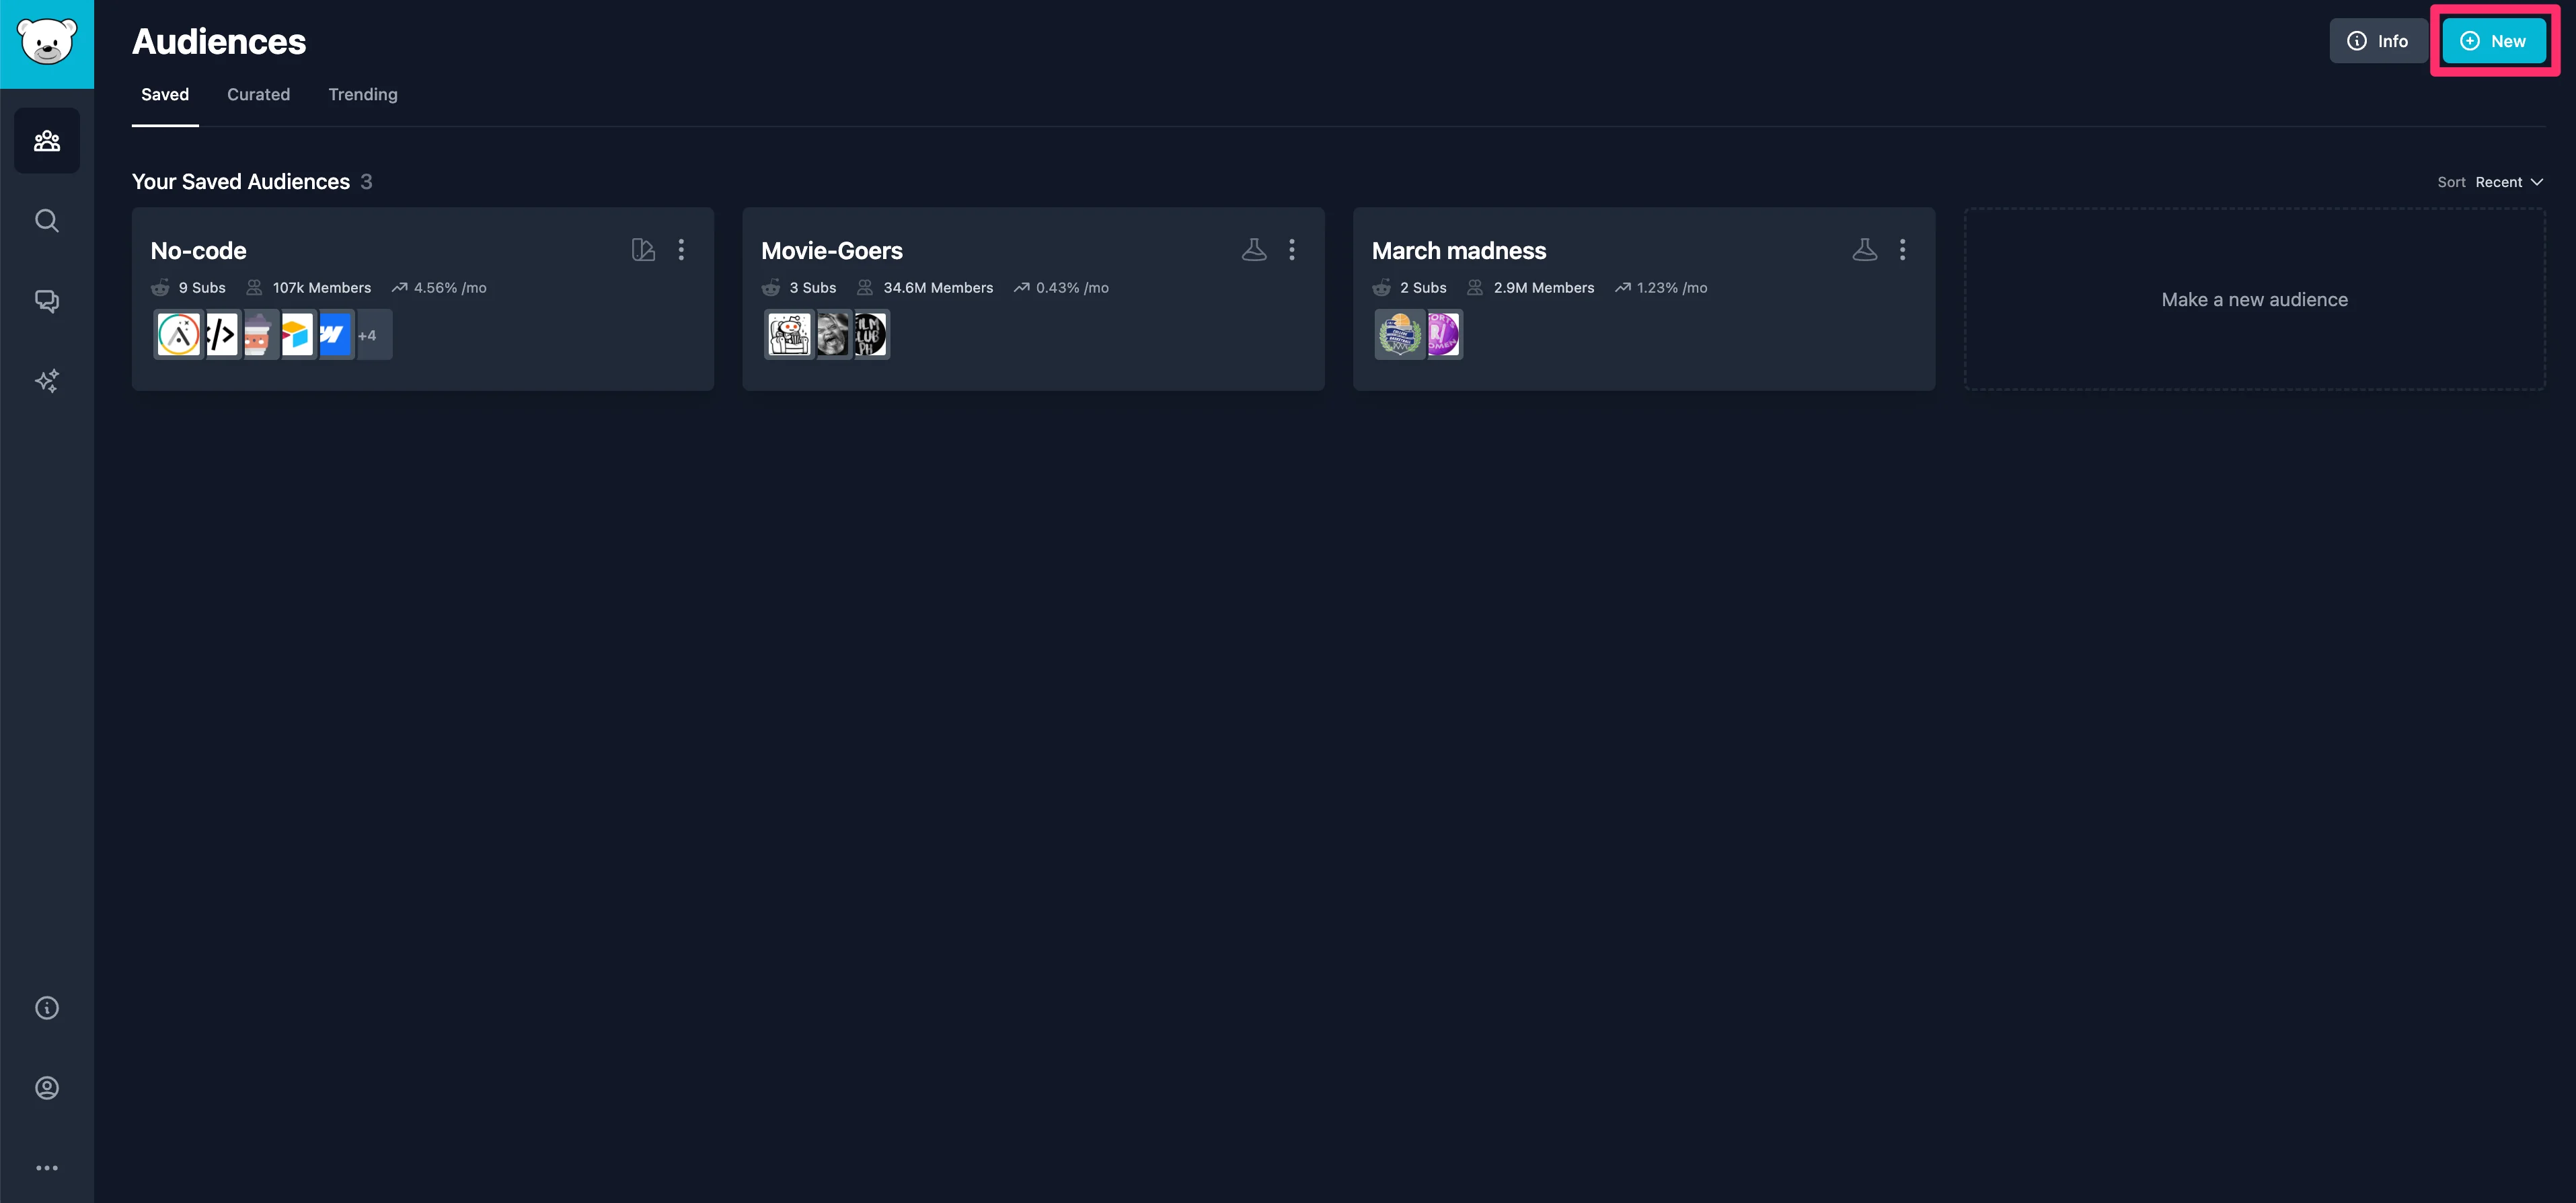The height and width of the screenshot is (1203, 2576).
Task: Open the search sidebar icon
Action: pos(47,221)
